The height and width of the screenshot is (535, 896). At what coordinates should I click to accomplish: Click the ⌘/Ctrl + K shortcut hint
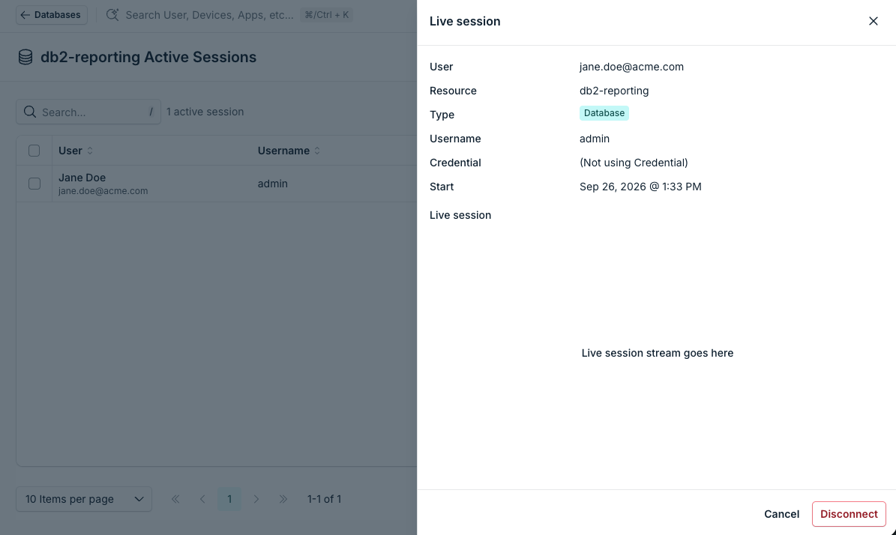[326, 15]
